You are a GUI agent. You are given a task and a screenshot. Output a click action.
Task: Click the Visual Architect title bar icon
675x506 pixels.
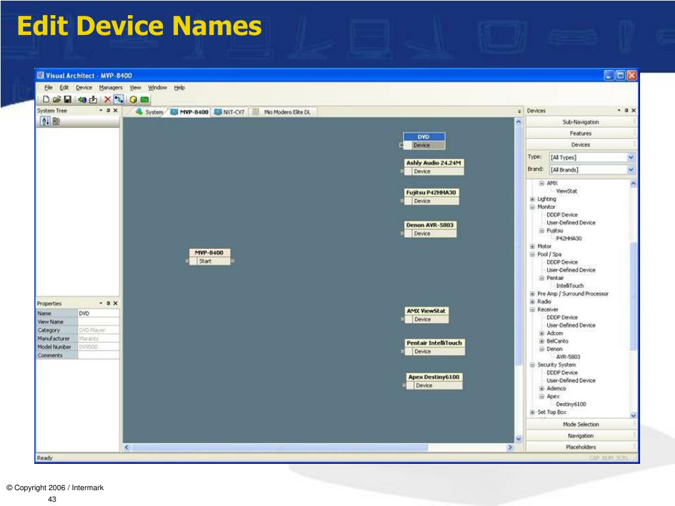point(40,75)
